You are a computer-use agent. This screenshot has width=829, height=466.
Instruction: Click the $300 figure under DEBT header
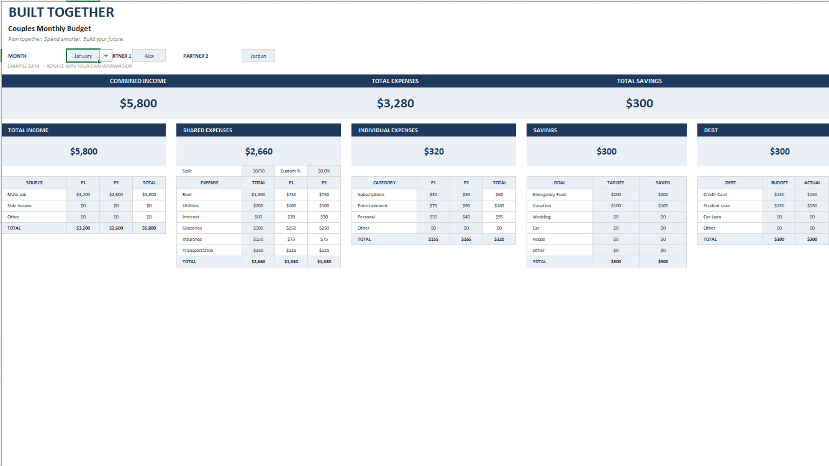tap(780, 151)
